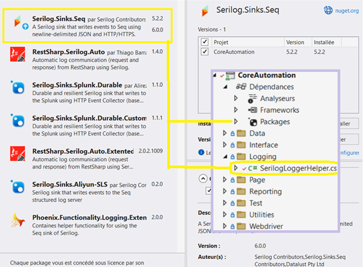Select the Reporting folder in the tree
This screenshot has height=267, width=363.
pyautogui.click(x=265, y=192)
